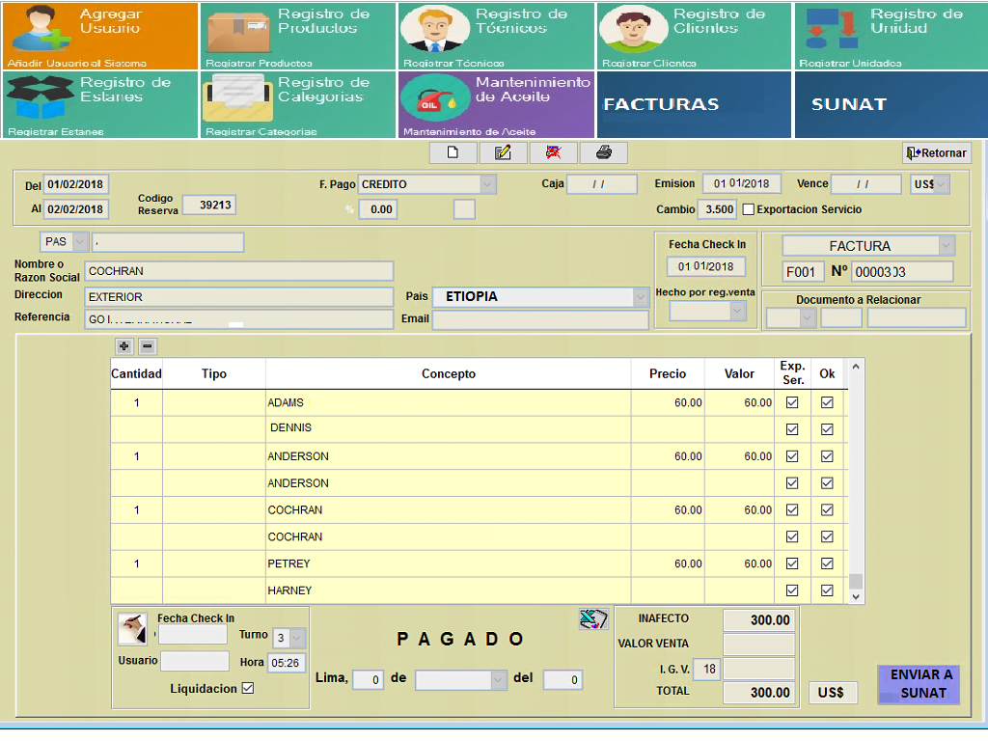This screenshot has height=741, width=988.
Task: Click the minus icon to remove row
Action: pyautogui.click(x=147, y=346)
